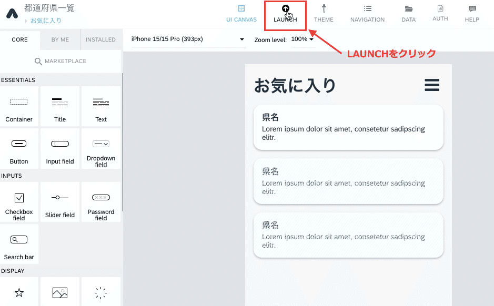Image resolution: width=494 pixels, height=306 pixels.
Task: Open the DATA tab
Action: (x=408, y=14)
